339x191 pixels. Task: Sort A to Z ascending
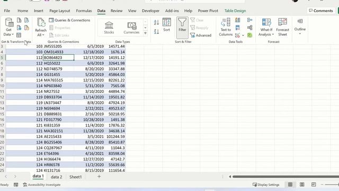point(157,22)
